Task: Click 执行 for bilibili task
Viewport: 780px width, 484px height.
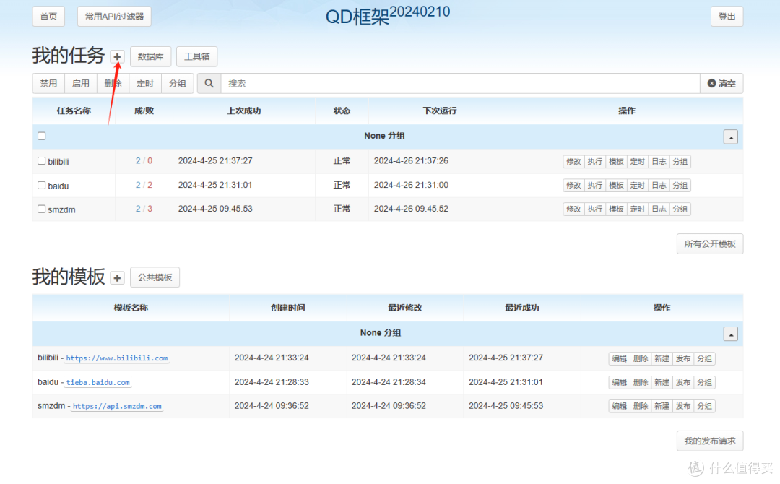Action: coord(595,162)
